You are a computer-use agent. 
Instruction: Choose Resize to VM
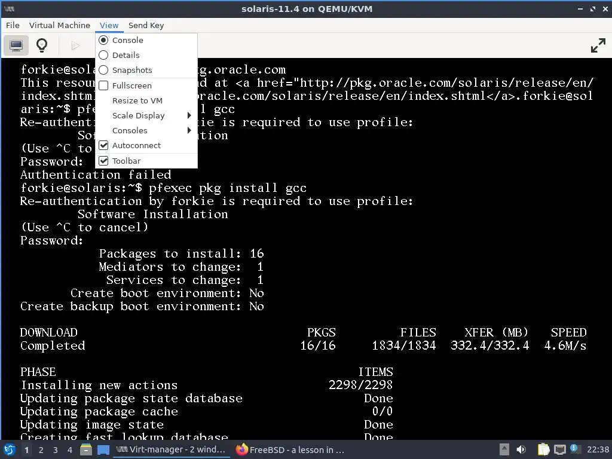146,100
